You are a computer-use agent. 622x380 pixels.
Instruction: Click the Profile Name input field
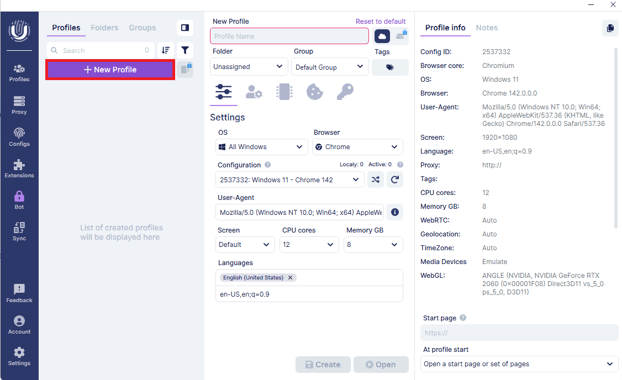[289, 35]
